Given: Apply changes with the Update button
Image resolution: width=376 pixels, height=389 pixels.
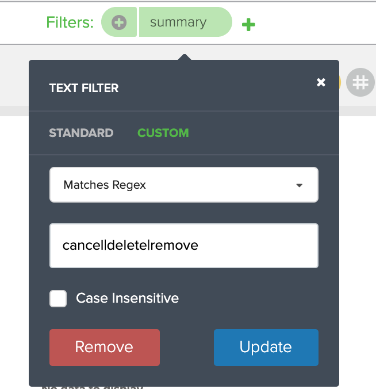Looking at the screenshot, I should 266,348.
